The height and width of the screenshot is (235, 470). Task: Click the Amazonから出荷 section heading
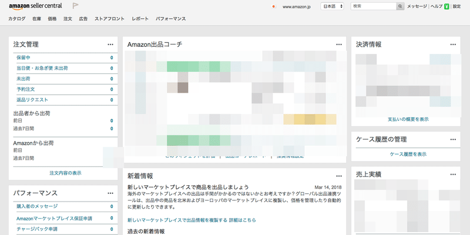point(33,143)
